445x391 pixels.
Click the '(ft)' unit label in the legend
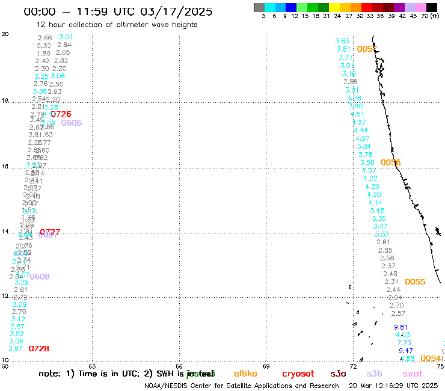click(435, 16)
